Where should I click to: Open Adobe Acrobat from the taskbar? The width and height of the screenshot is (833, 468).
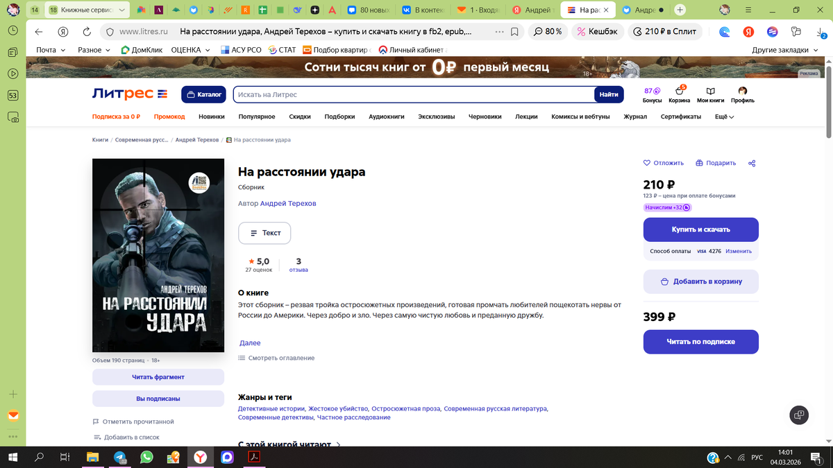point(254,458)
